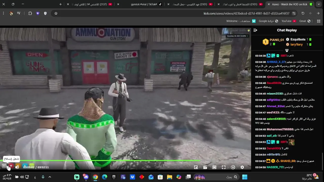
Task: Show hidden system tray icons
Action: (50, 177)
